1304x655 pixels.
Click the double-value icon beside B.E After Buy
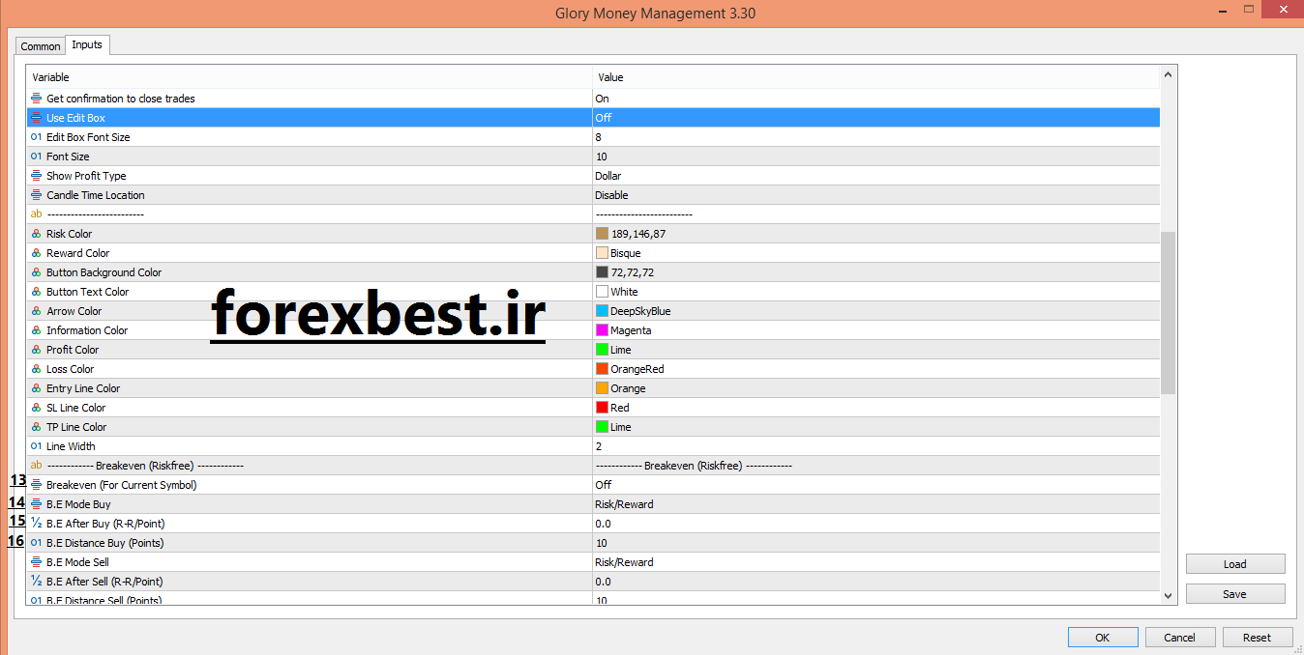(x=35, y=523)
